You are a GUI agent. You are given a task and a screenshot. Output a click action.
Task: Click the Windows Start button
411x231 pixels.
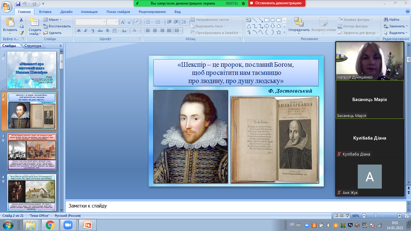[x=8, y=225]
